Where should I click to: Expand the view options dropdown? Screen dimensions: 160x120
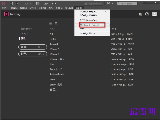(x=38, y=3)
